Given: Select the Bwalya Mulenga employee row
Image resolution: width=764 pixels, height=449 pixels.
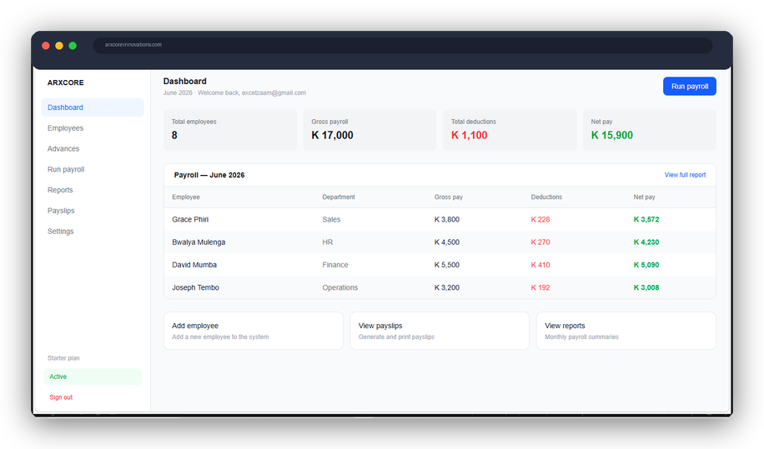Looking at the screenshot, I should pos(440,242).
